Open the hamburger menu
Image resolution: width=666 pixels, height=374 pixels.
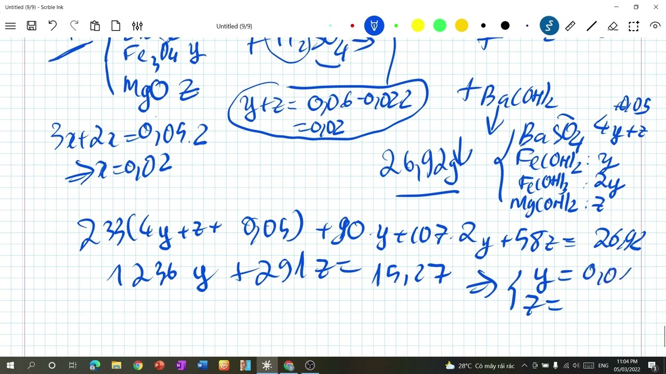pyautogui.click(x=10, y=26)
